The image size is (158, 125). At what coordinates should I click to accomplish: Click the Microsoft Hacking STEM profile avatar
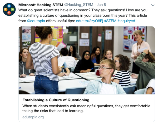9,9
